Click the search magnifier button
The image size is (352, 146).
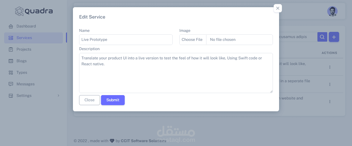[x=322, y=37]
